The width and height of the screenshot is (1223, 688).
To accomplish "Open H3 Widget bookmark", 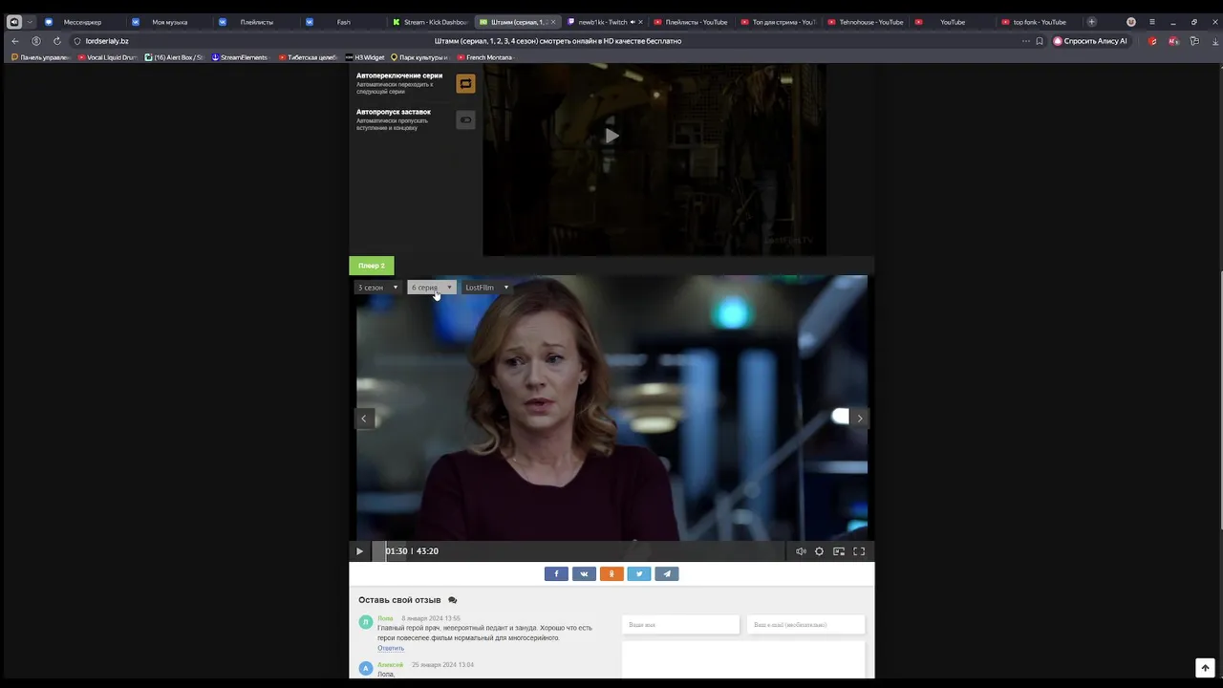I will 365,57.
